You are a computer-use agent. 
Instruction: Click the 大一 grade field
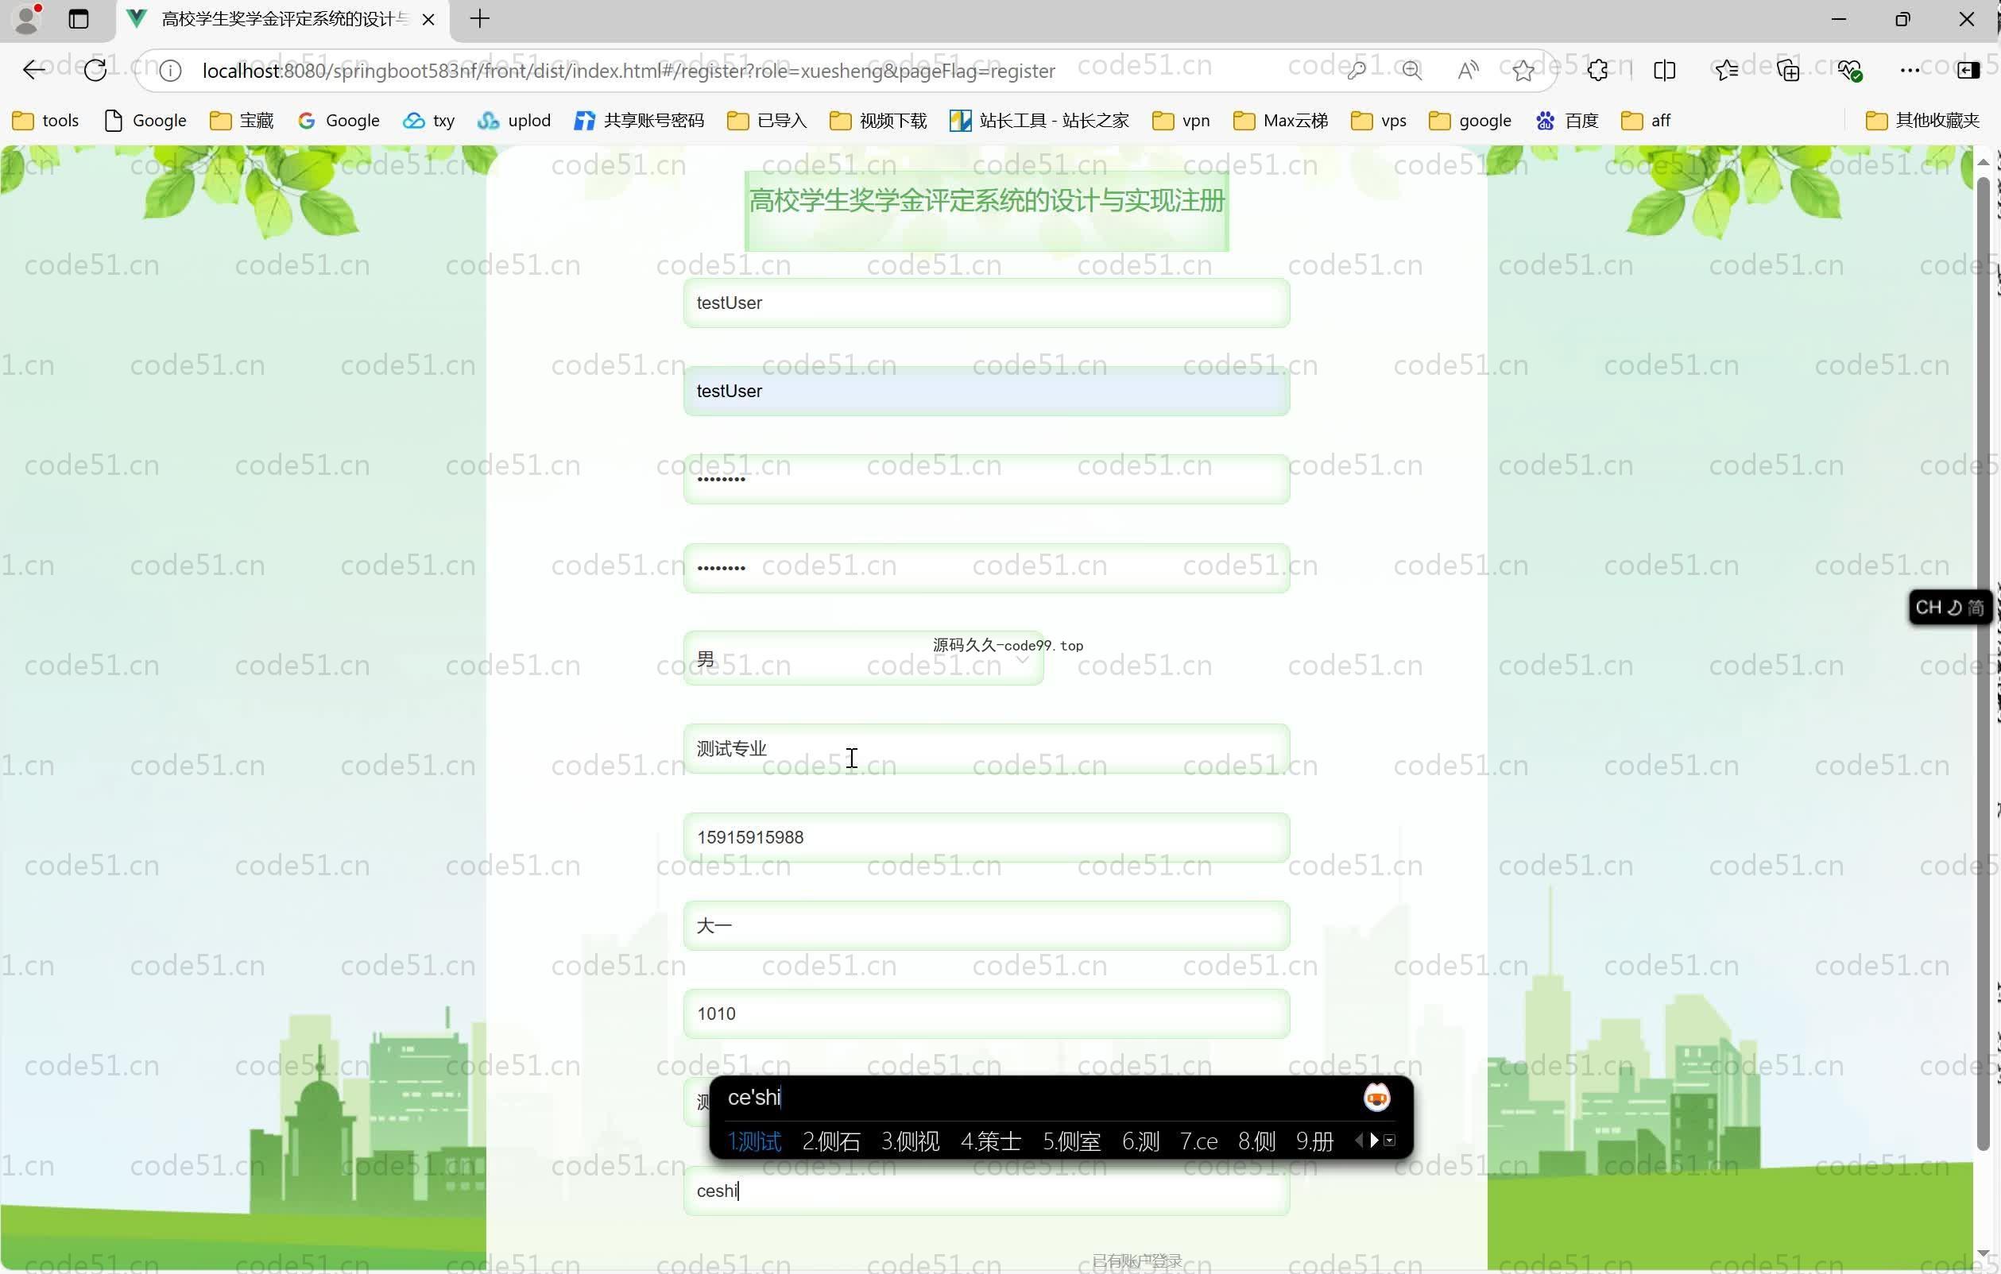(x=986, y=925)
